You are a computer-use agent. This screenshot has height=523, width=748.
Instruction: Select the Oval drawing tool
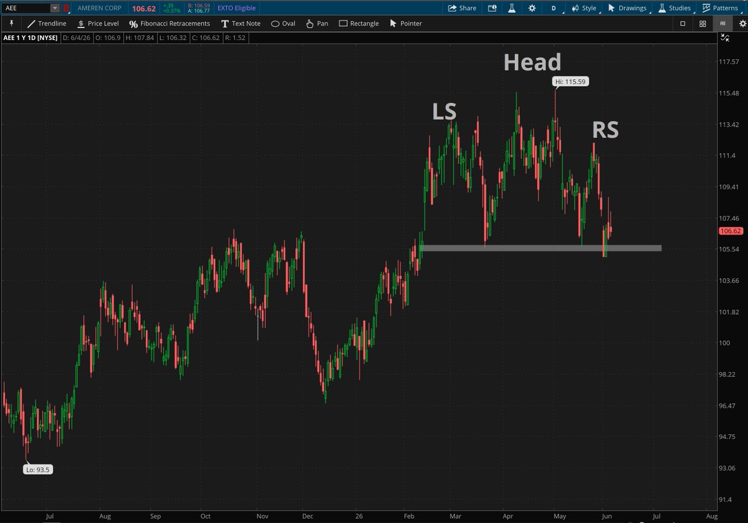pos(283,23)
